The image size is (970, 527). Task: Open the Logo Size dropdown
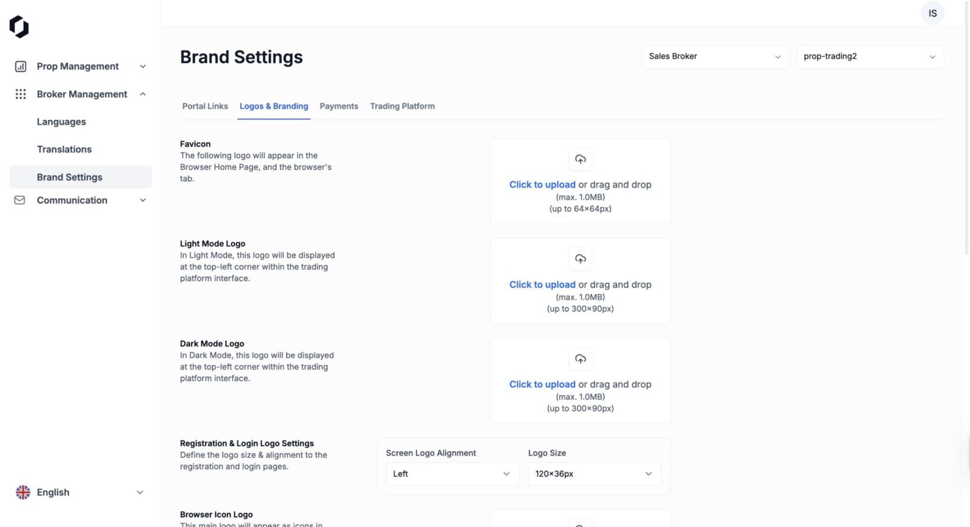[594, 474]
